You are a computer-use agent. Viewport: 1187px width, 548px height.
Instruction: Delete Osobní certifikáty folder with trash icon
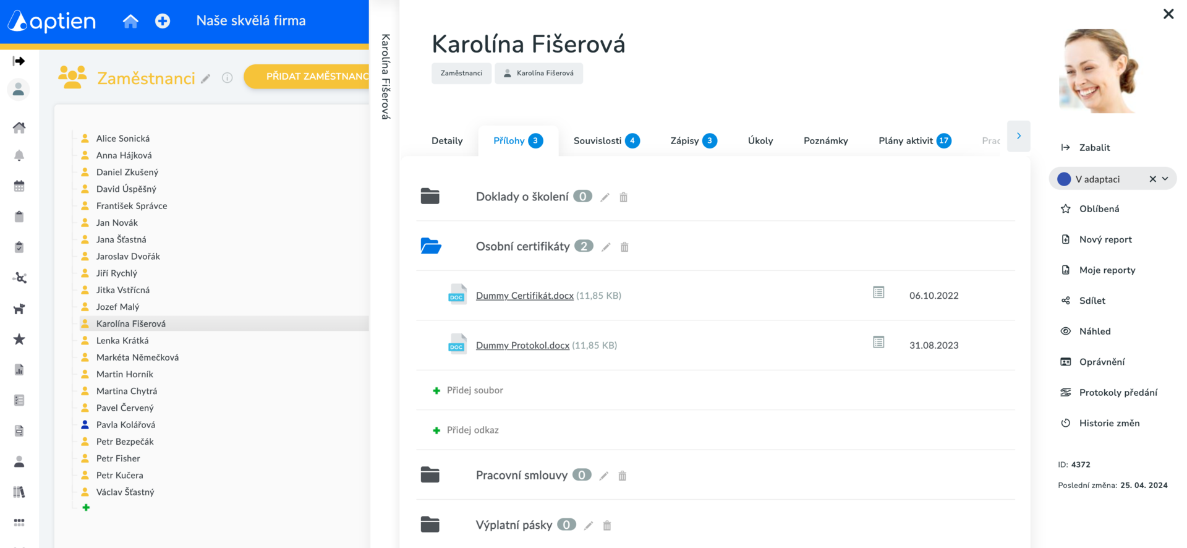[x=624, y=247]
